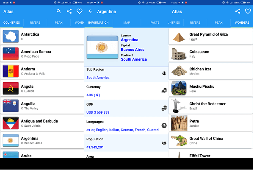The height and width of the screenshot is (170, 254).
Task: Tap the ARS ( $ ) currency value
Action: click(93, 95)
